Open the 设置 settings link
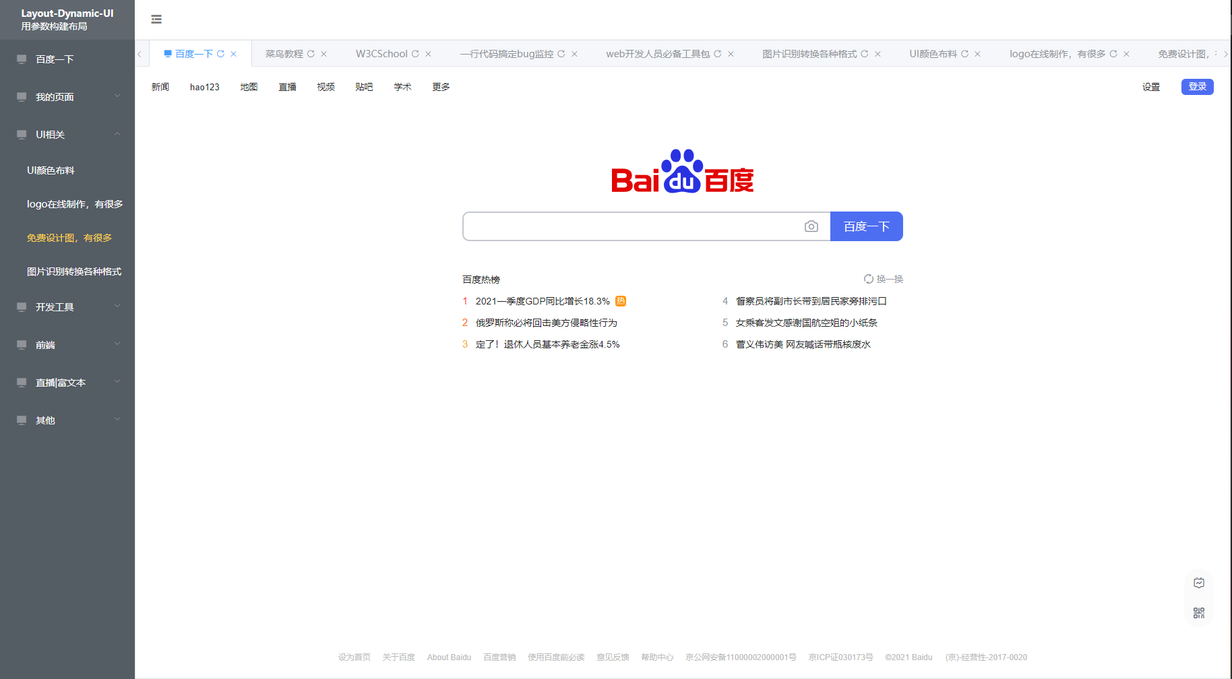 pos(1151,87)
